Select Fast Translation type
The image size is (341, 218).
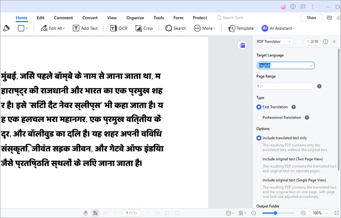pyautogui.click(x=259, y=107)
